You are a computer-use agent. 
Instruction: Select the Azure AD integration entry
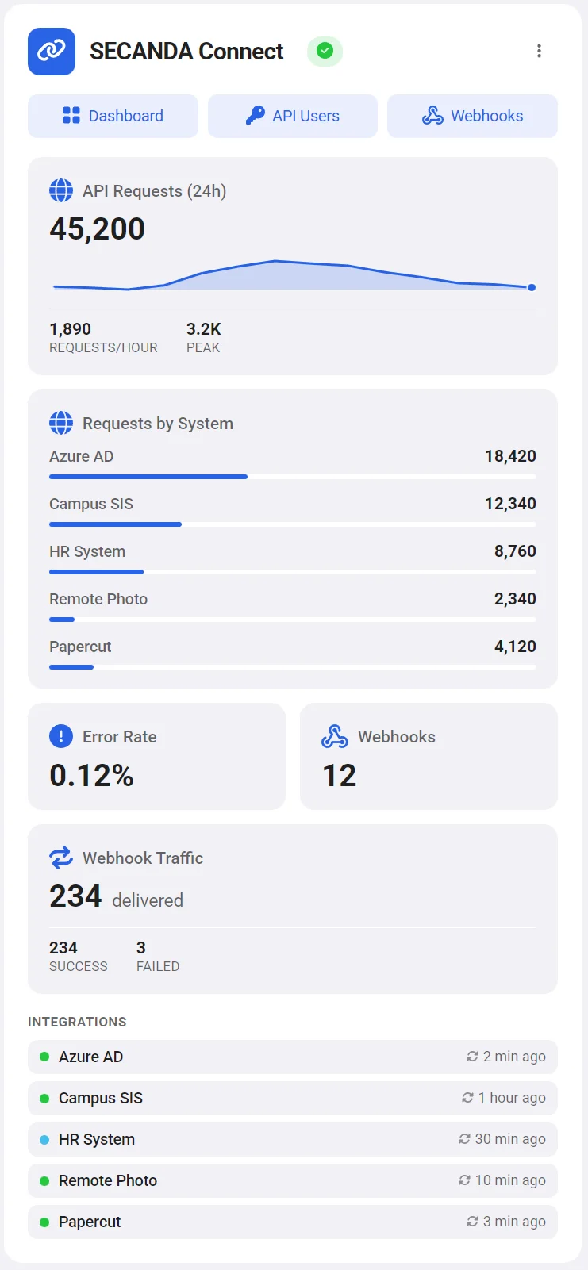[292, 1056]
